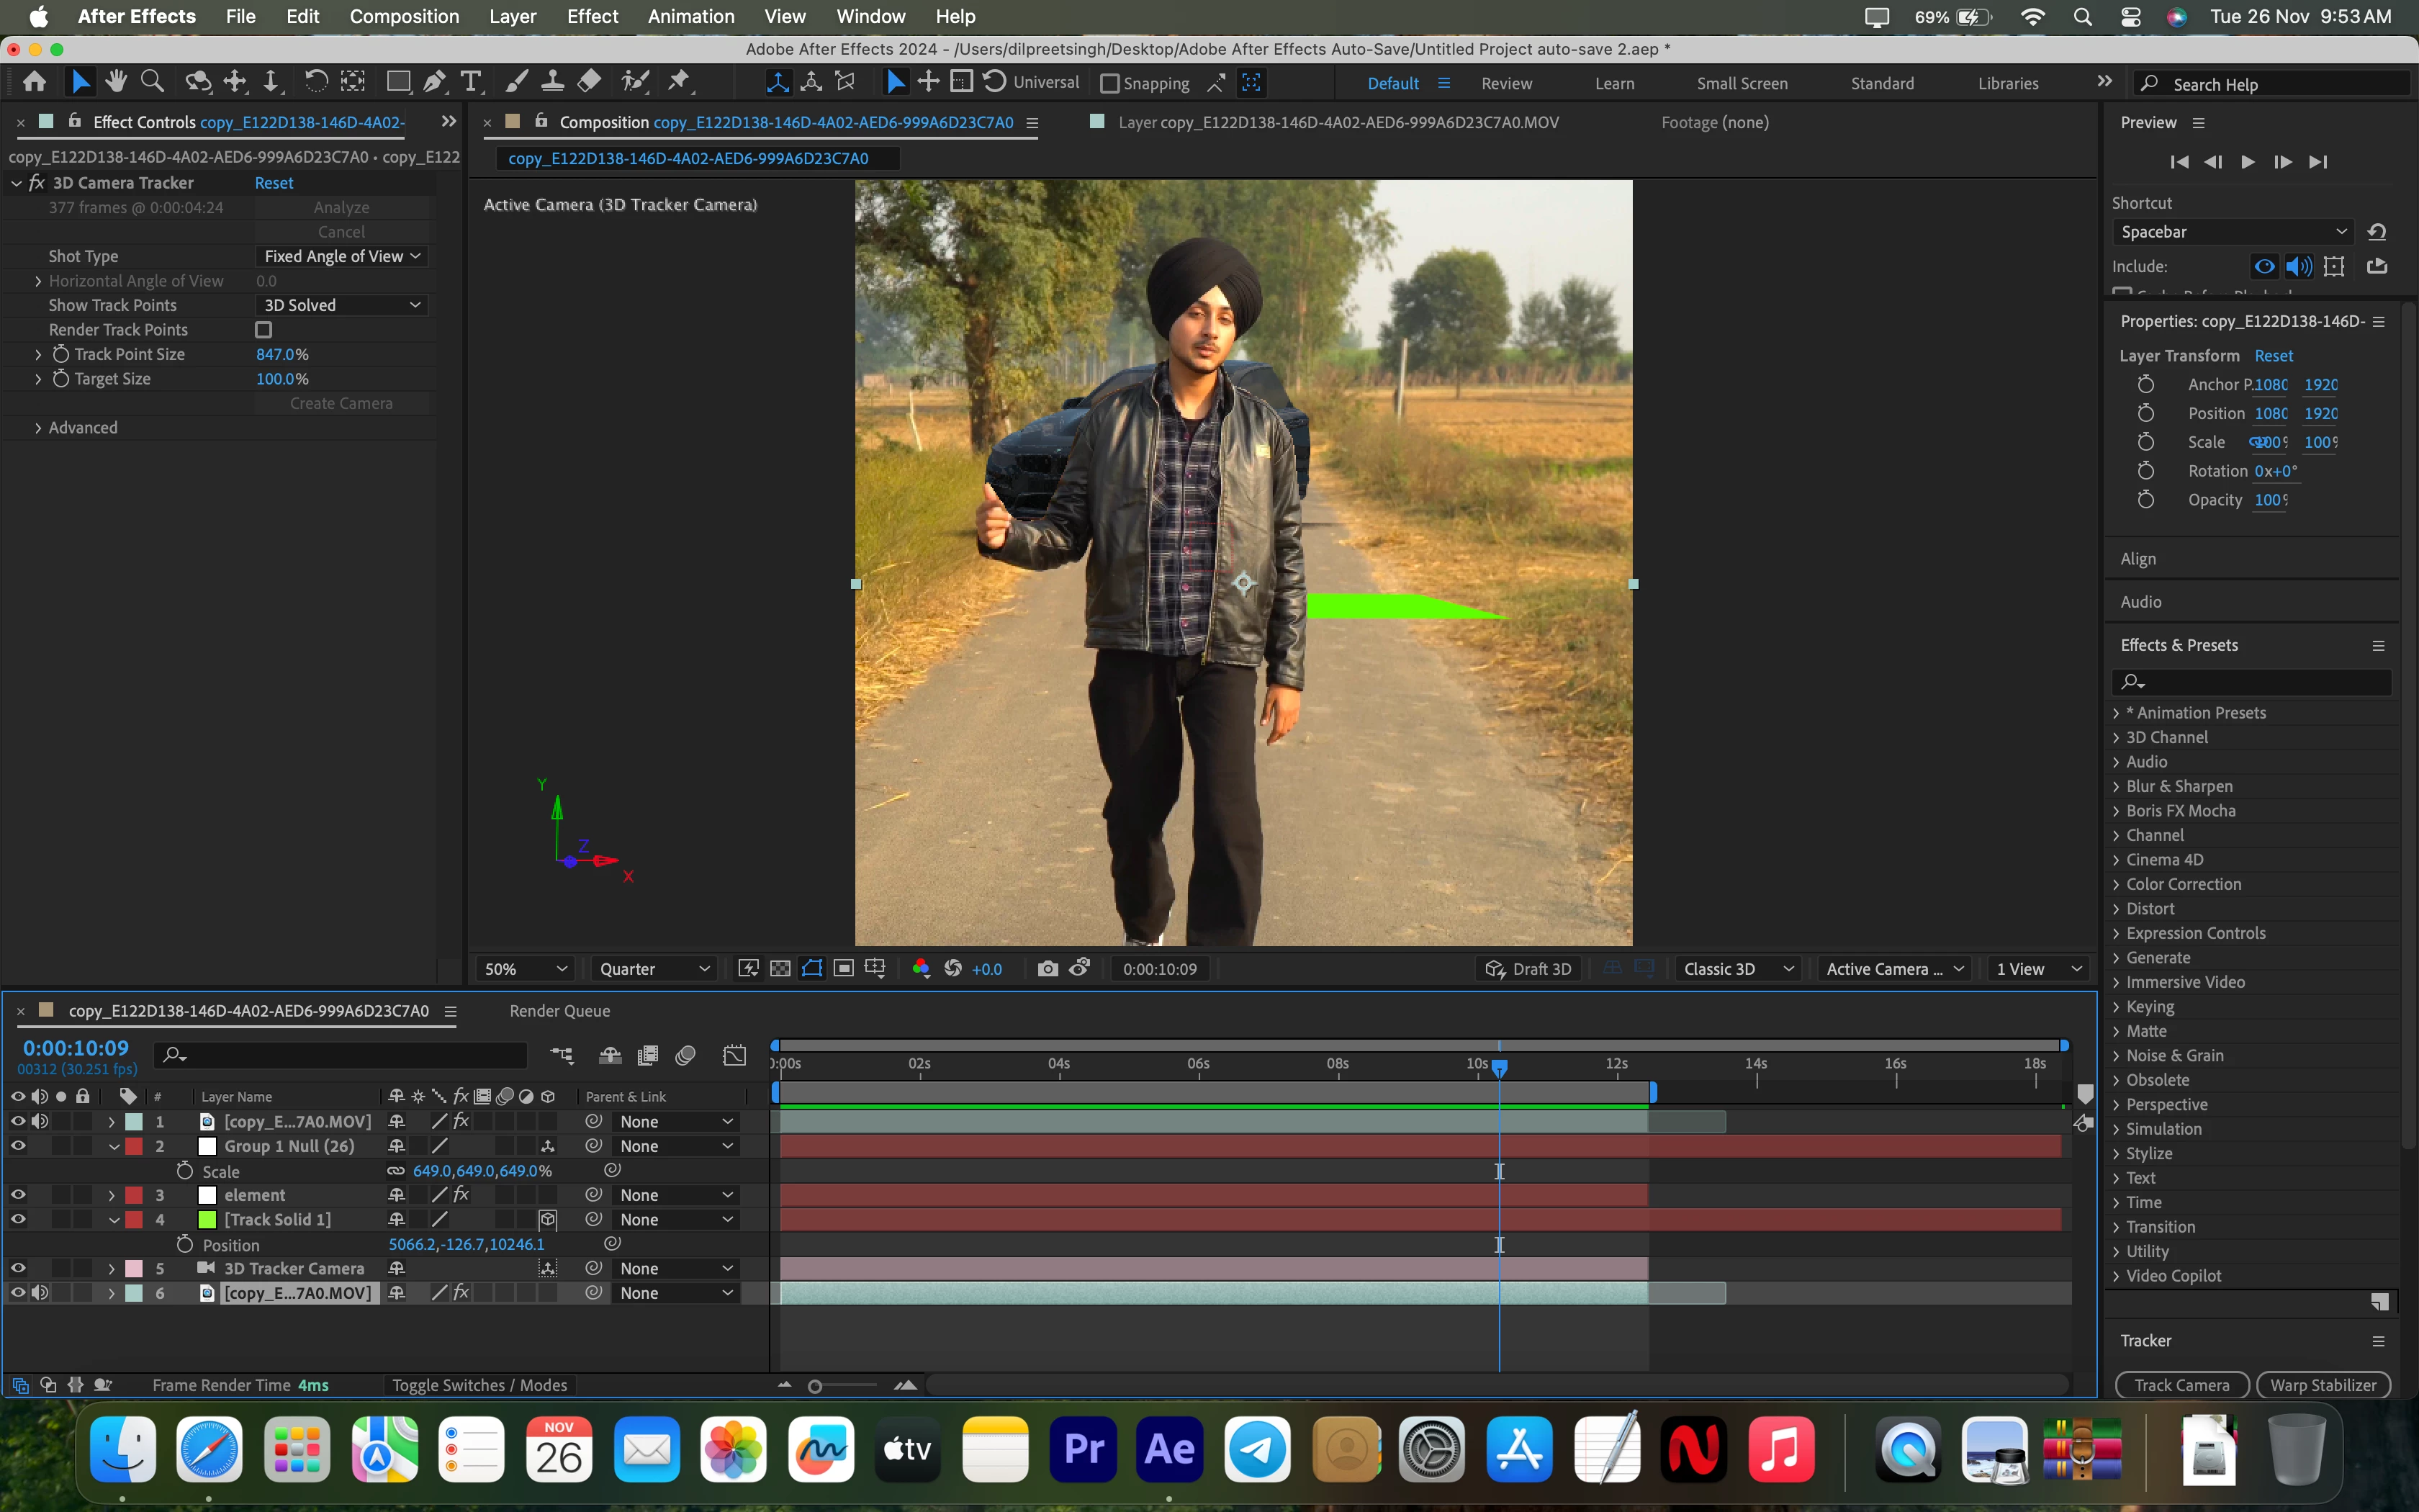The image size is (2419, 1512).
Task: Expand the Advanced section in the 3D Camera Tracker
Action: [x=38, y=428]
